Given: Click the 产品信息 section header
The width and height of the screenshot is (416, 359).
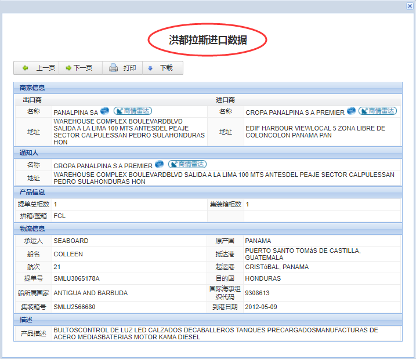Looking at the screenshot, I should coord(32,192).
